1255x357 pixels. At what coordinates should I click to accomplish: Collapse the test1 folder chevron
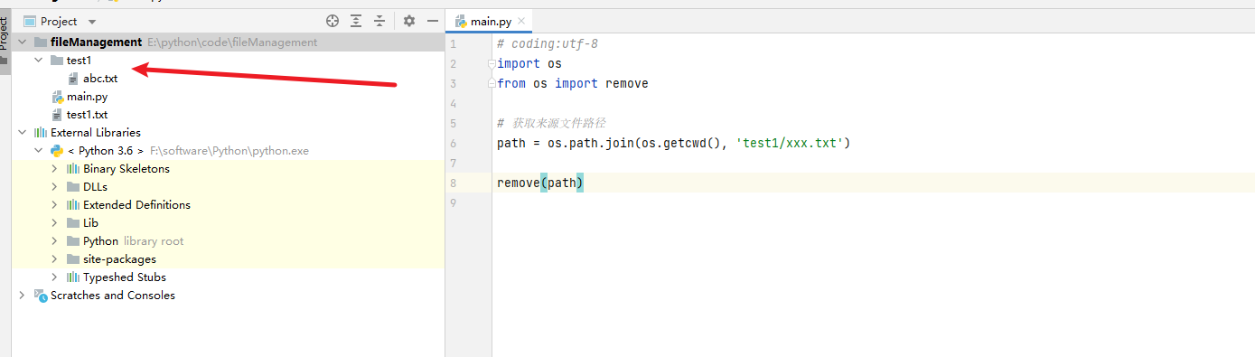[38, 61]
